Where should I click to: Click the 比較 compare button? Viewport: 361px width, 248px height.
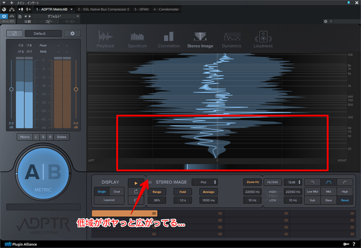(28, 22)
